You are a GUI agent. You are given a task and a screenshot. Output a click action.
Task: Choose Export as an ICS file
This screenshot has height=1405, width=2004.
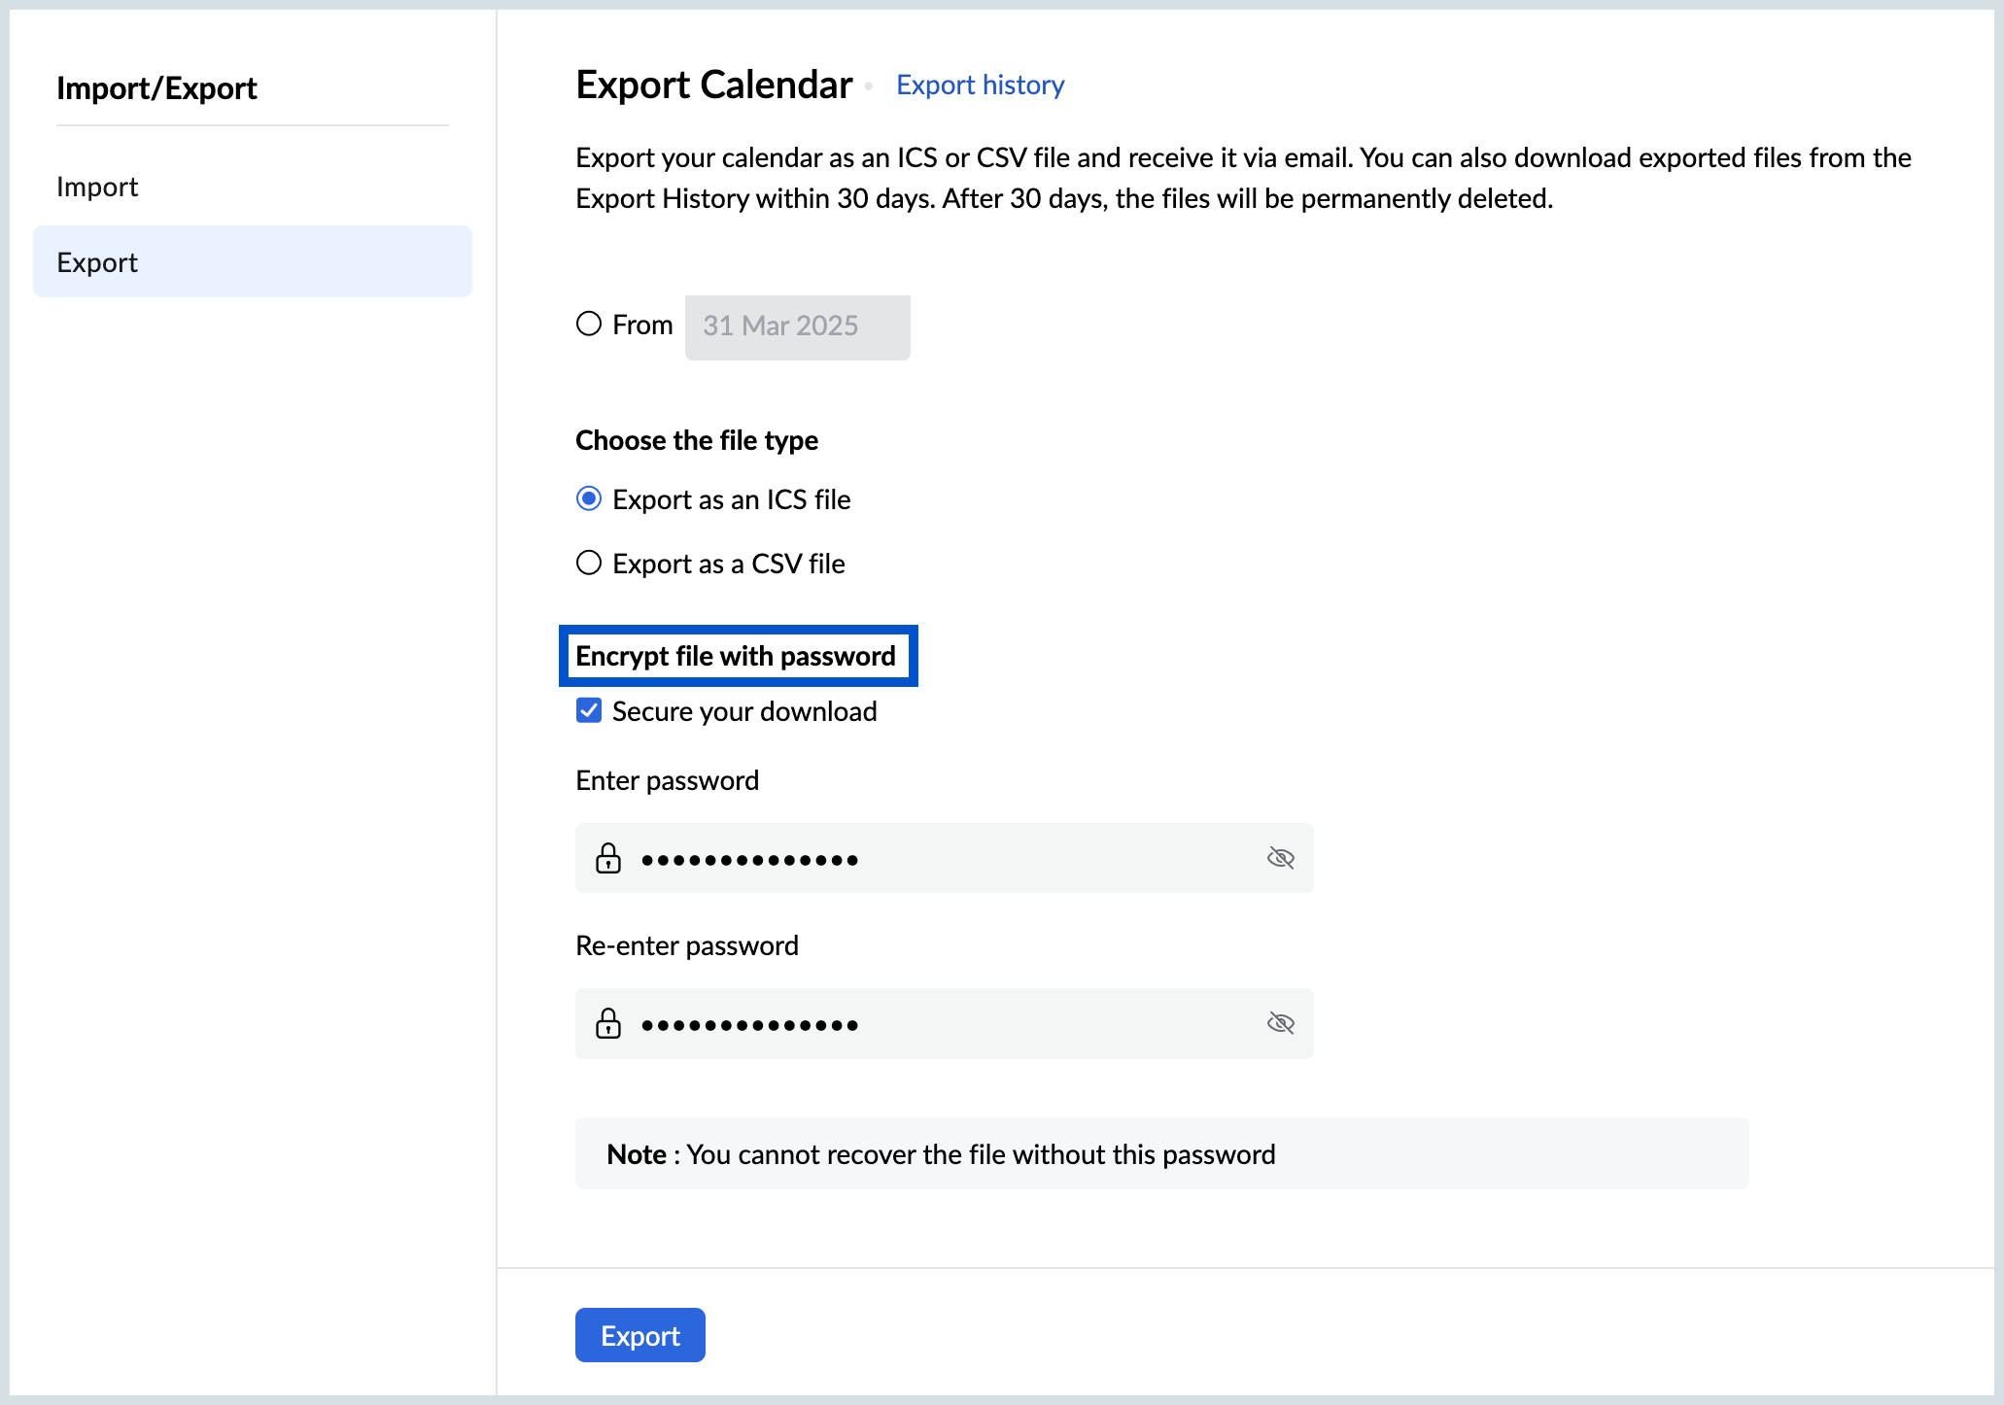(x=589, y=498)
